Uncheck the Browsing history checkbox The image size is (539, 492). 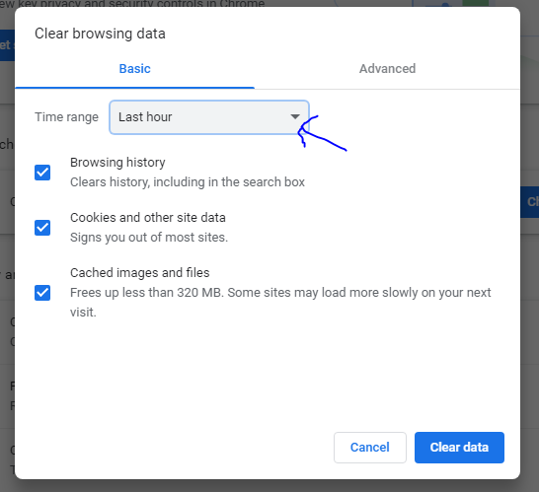(x=42, y=173)
